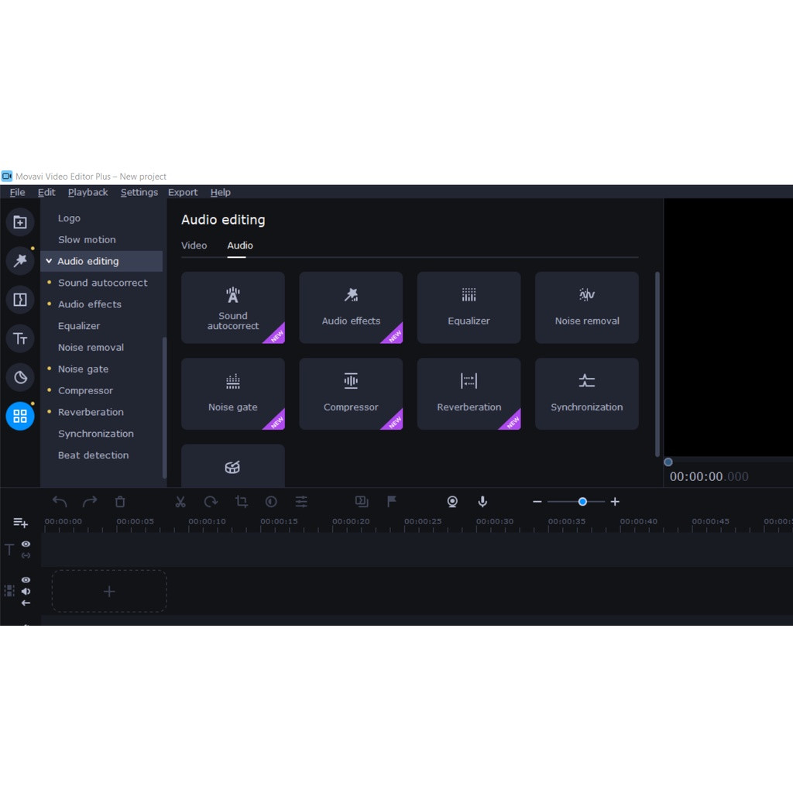The image size is (793, 793).
Task: Open the Noise removal tile
Action: [586, 307]
